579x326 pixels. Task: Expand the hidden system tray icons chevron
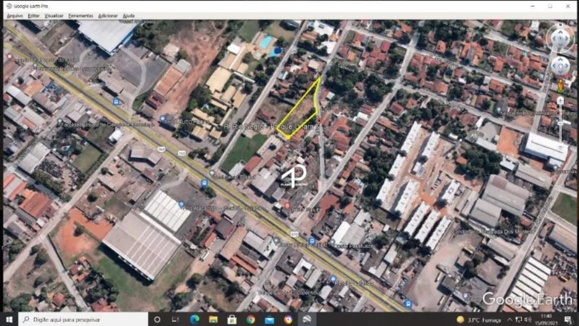[x=510, y=320]
